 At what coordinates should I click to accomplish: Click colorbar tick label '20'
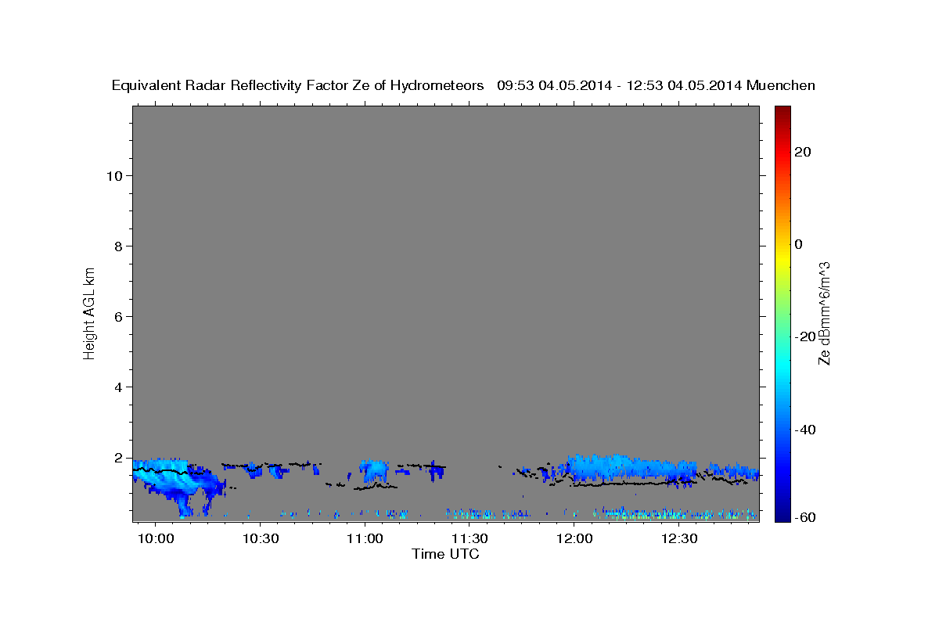tap(804, 152)
